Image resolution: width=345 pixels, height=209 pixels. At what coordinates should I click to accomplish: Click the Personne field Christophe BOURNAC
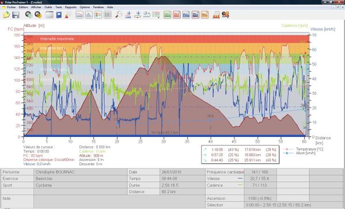coord(80,172)
